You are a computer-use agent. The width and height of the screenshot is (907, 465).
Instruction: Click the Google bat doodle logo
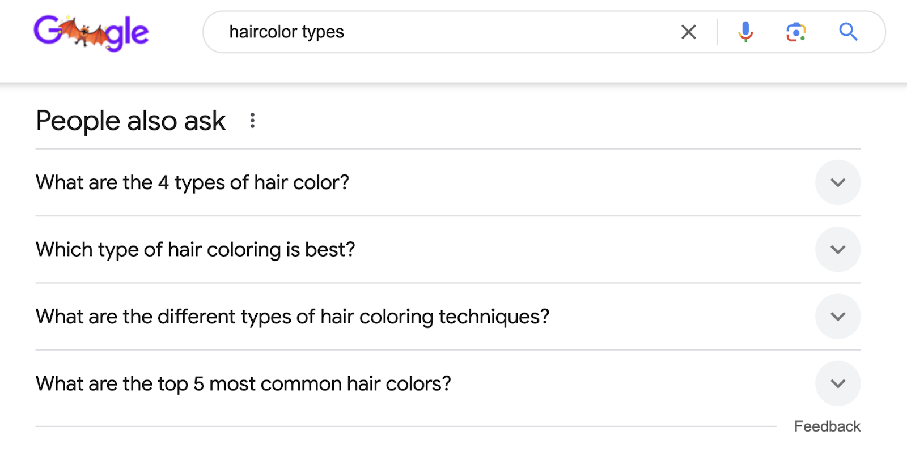(x=91, y=33)
